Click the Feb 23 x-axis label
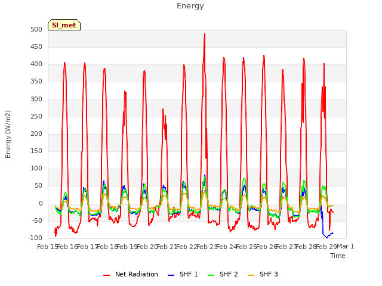Image resolution: width=382 pixels, height=286 pixels. [x=207, y=247]
